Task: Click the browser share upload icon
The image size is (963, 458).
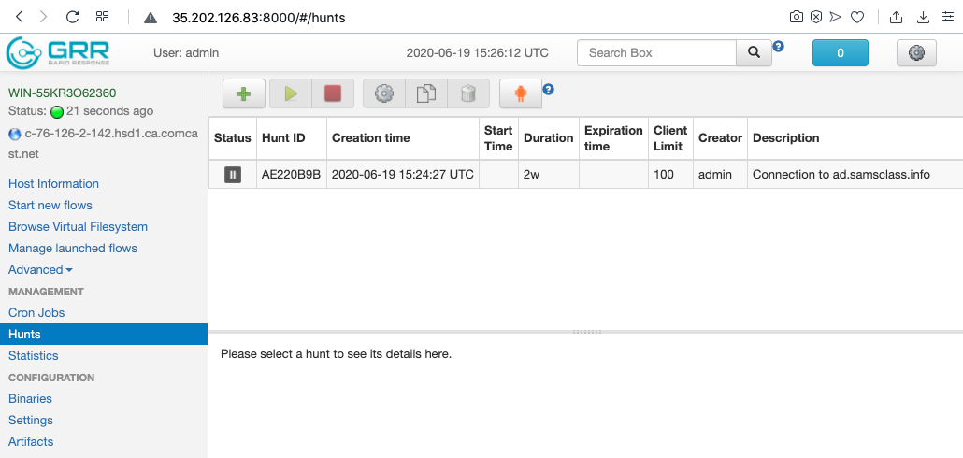Action: [x=896, y=17]
